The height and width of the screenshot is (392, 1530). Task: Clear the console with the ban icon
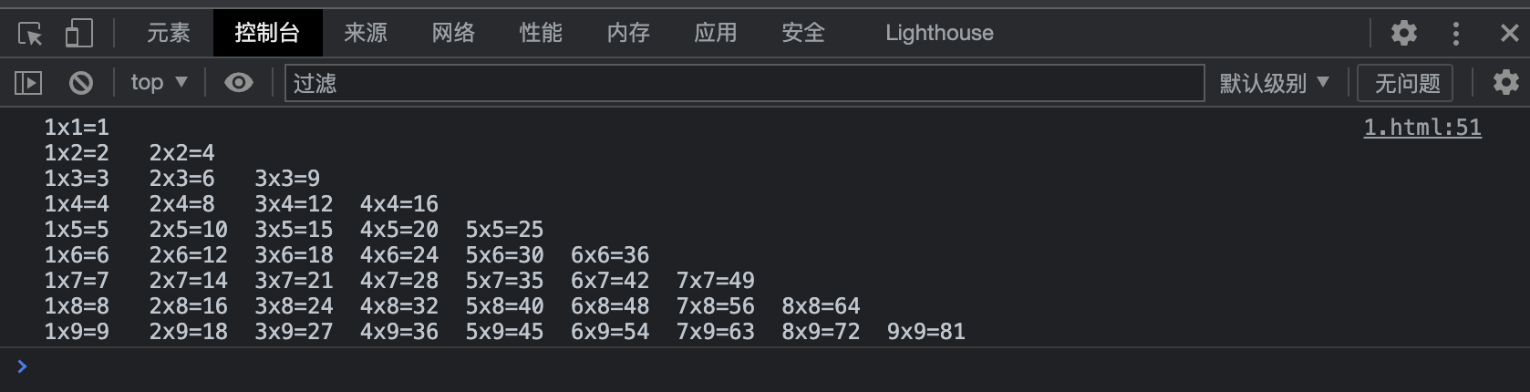81,83
